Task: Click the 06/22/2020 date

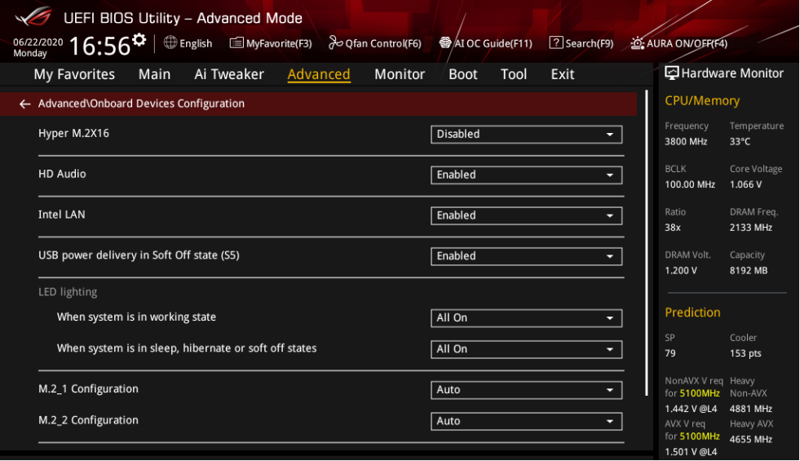Action: click(38, 42)
